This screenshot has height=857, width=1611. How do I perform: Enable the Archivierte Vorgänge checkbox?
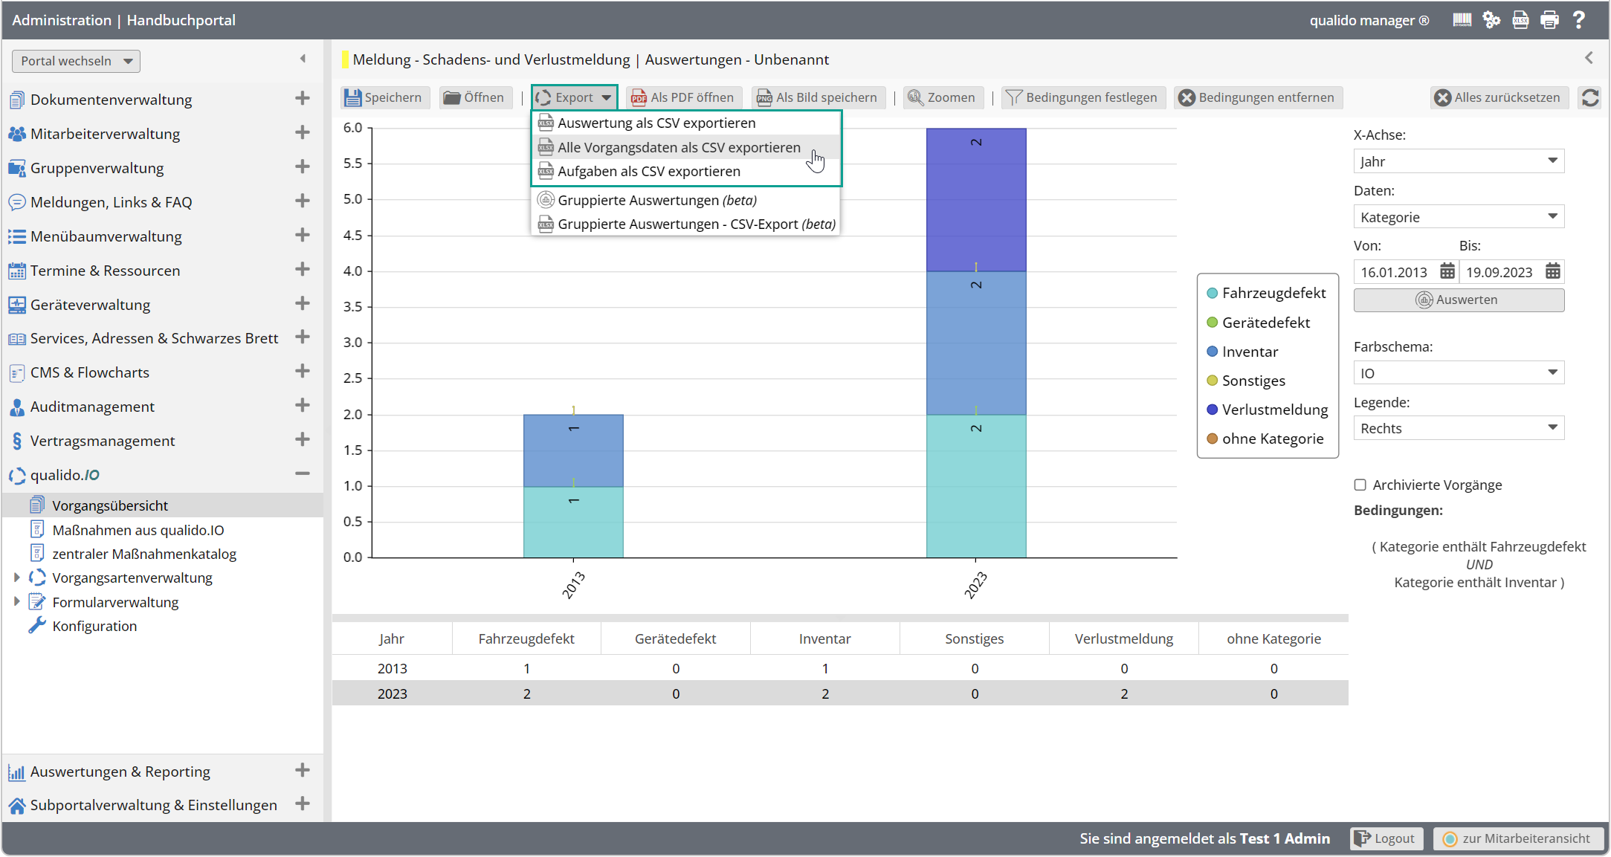coord(1360,485)
